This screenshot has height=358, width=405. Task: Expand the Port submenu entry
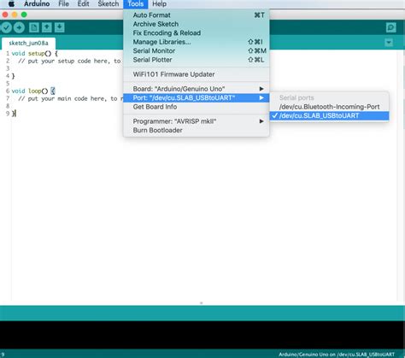click(197, 98)
